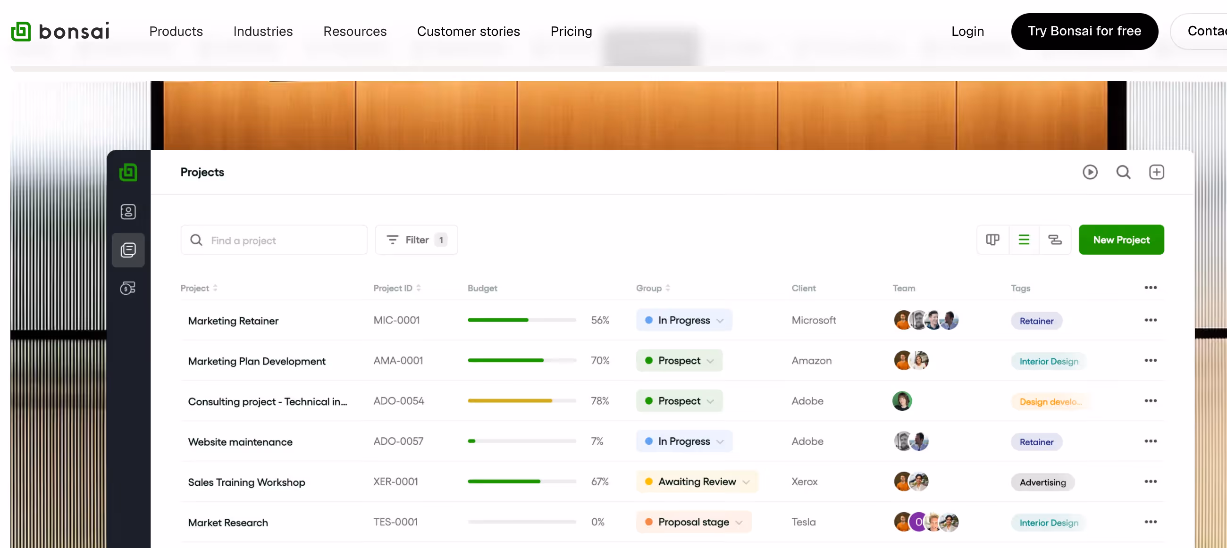Expand the Proposal stage status dropdown
Screen dimensions: 1227x548
click(x=694, y=522)
